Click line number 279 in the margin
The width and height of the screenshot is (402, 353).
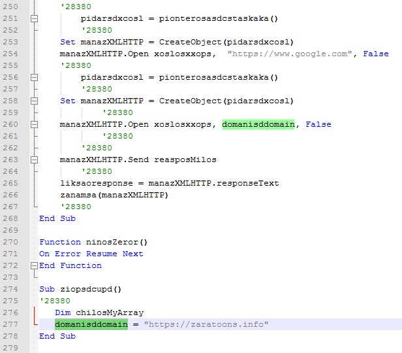[x=12, y=348]
